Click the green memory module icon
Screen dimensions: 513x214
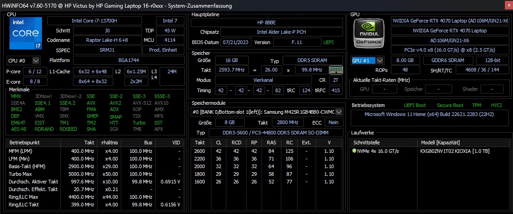coord(335,70)
